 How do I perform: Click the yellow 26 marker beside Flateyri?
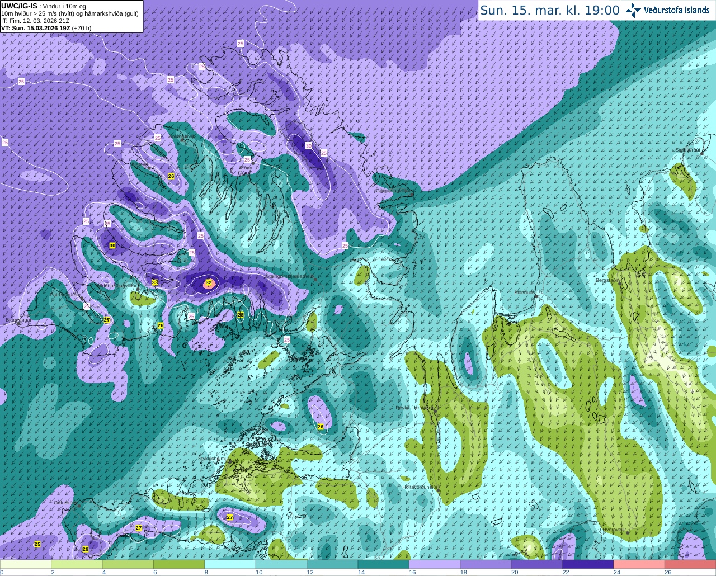[x=171, y=176]
